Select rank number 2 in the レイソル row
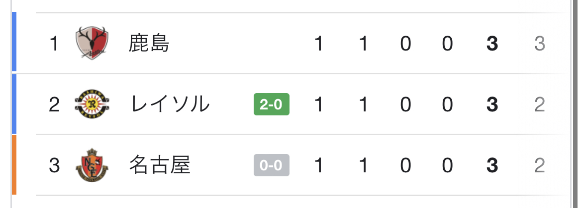Viewport: 582px width, 208px height. (x=54, y=104)
